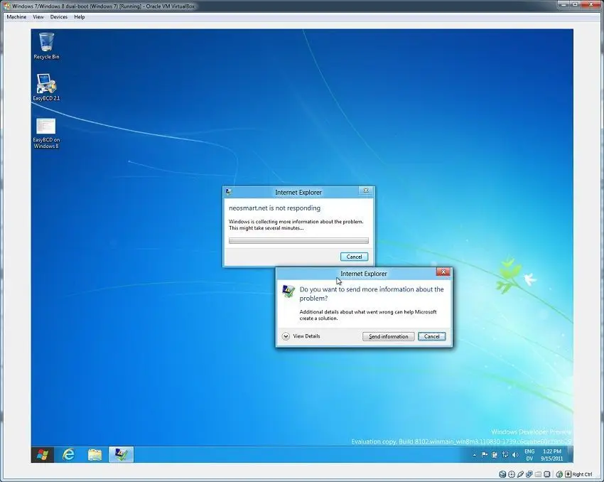This screenshot has width=604, height=482.
Task: Show hidden tray icons arrow
Action: coord(475,455)
